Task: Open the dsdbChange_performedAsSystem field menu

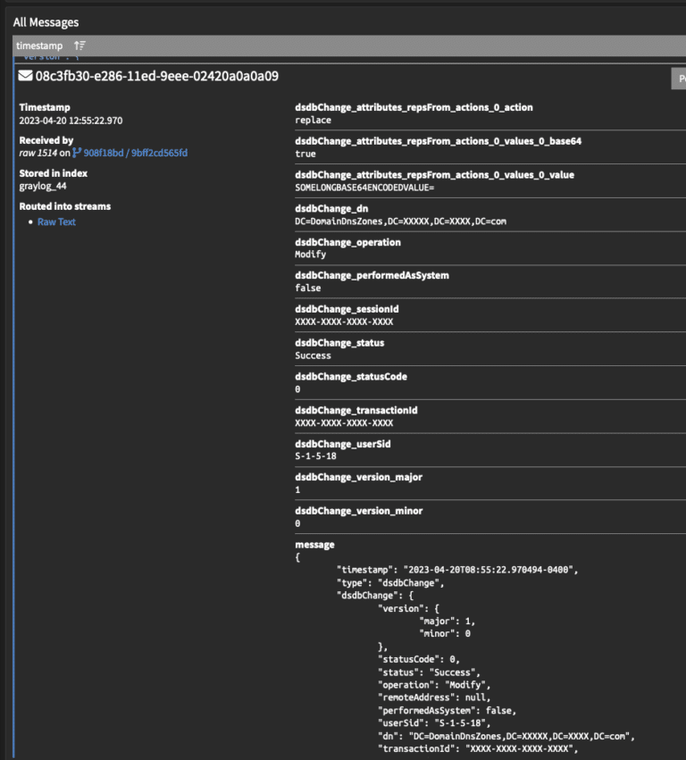Action: 372,275
